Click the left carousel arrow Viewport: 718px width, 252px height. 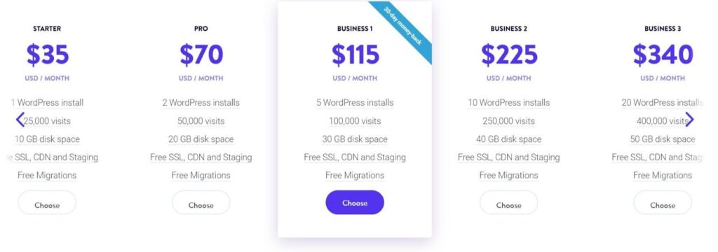coord(20,120)
